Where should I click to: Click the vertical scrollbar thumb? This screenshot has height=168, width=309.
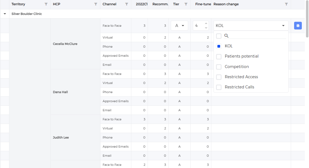(307, 19)
